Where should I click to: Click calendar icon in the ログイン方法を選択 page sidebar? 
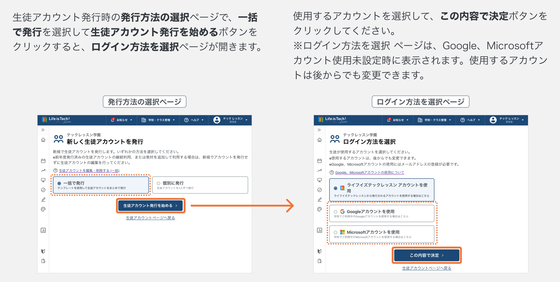click(x=319, y=161)
